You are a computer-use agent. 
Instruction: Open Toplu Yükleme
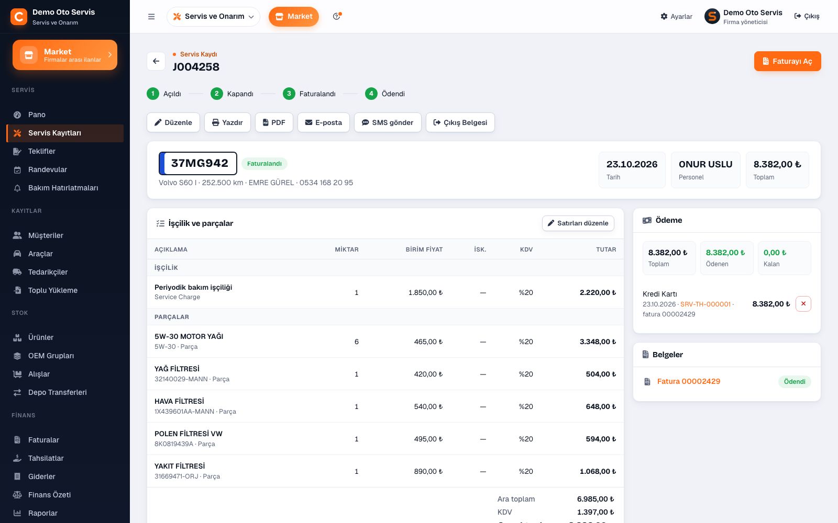(65, 290)
